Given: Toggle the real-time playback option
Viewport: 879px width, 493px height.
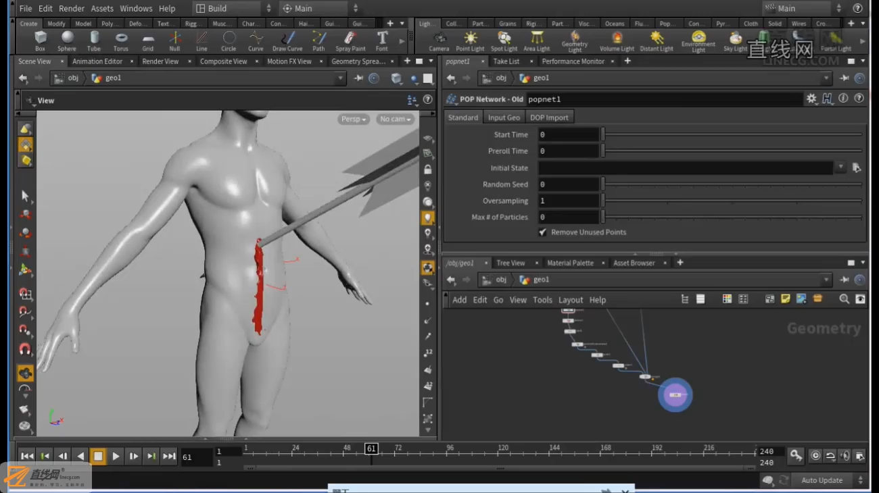Looking at the screenshot, I should [815, 456].
